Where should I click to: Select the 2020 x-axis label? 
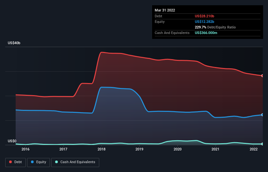pyautogui.click(x=178, y=149)
